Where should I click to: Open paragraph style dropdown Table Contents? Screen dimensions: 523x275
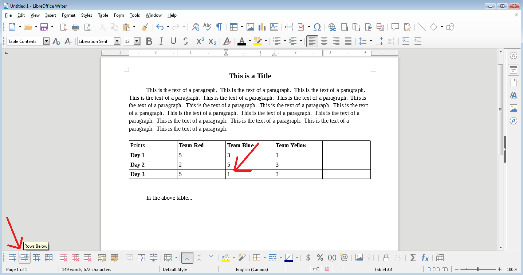coord(46,41)
